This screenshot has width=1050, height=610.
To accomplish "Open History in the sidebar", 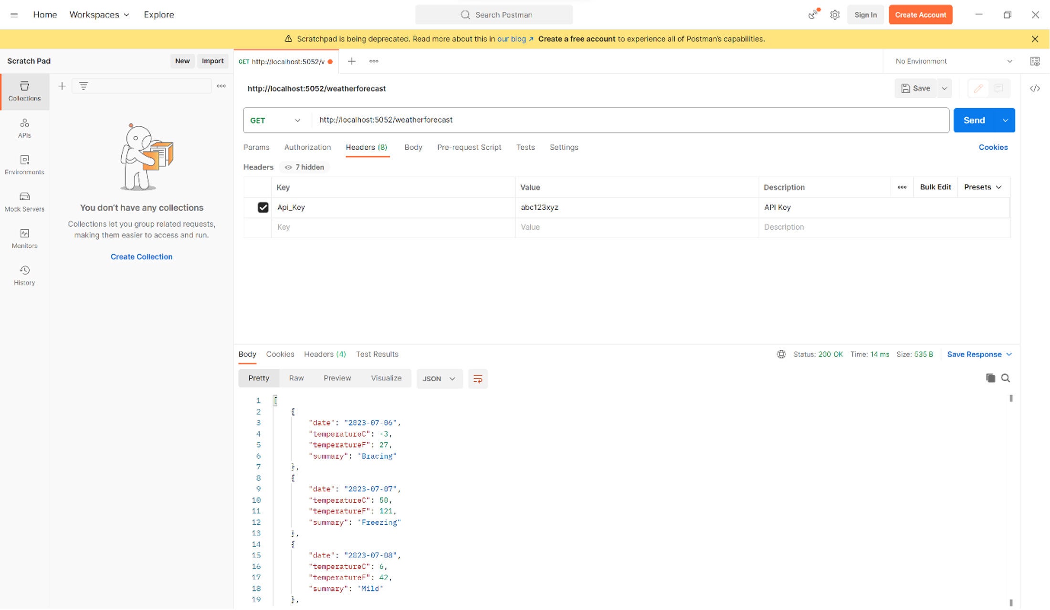I will click(x=24, y=275).
